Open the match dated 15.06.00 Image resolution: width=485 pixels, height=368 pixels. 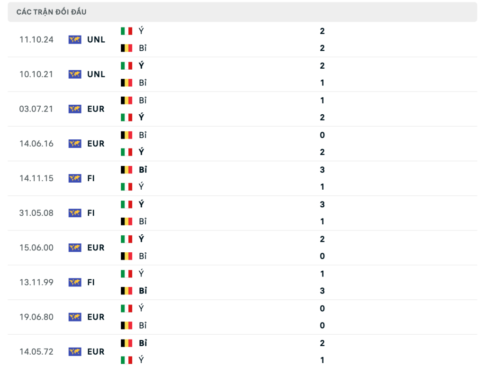(x=242, y=248)
